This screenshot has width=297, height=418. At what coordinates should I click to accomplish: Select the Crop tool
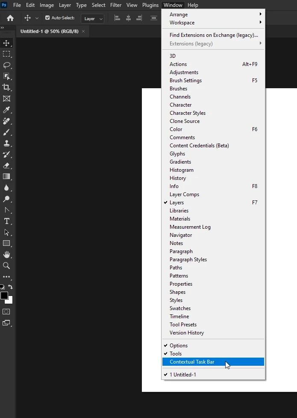[6, 87]
